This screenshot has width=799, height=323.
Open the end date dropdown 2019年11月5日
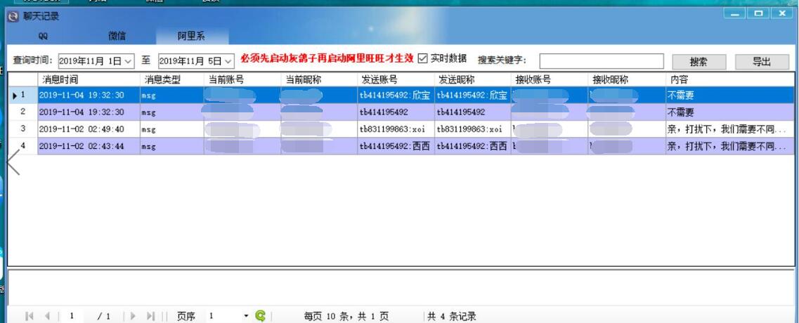tap(228, 62)
